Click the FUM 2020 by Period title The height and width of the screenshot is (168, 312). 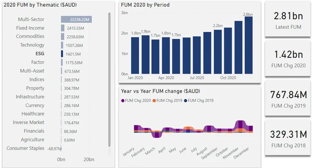[x=145, y=5]
